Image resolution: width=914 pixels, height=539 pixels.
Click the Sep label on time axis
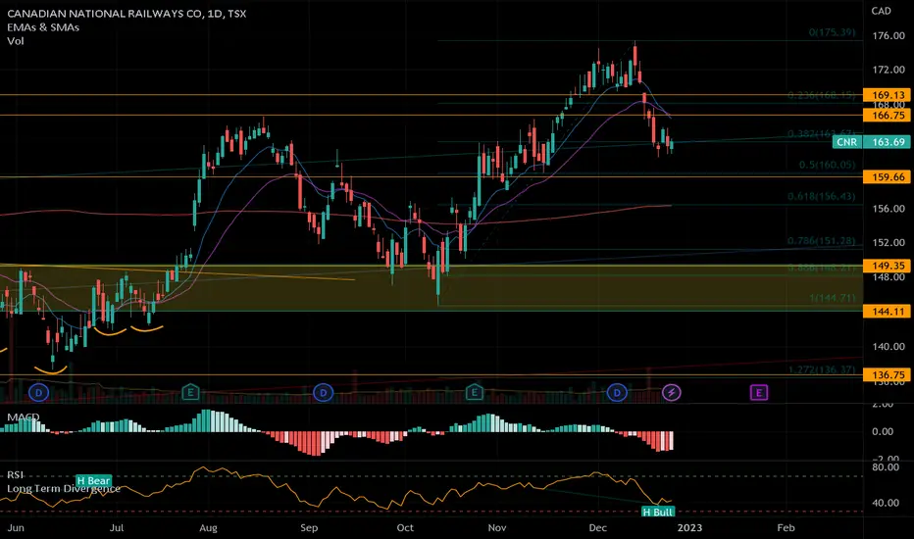point(309,528)
